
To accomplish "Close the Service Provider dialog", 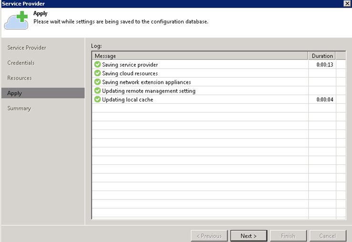I will tap(347, 3).
